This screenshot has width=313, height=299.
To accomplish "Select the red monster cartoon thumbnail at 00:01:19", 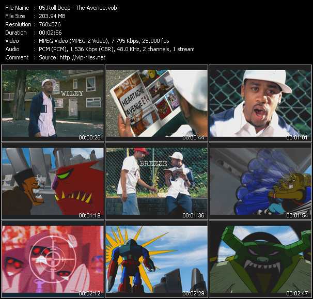I will click(53, 181).
